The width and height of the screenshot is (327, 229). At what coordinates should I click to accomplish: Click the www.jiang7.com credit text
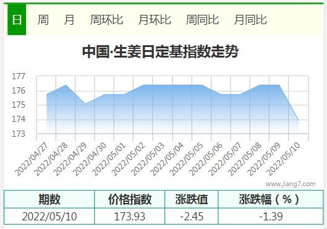[x=291, y=184]
